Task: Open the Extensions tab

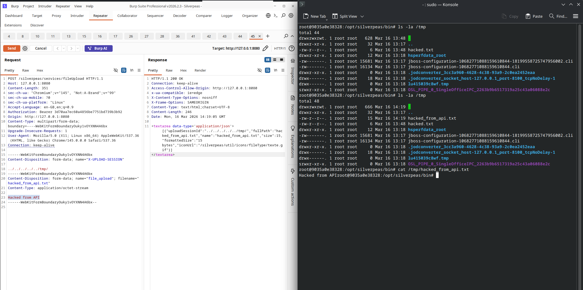Action: (x=13, y=25)
